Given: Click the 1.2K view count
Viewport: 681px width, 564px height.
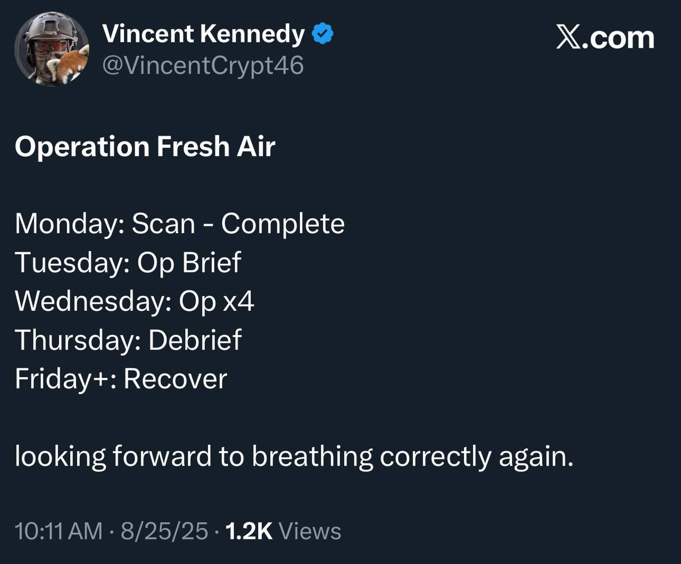Looking at the screenshot, I should tap(249, 532).
